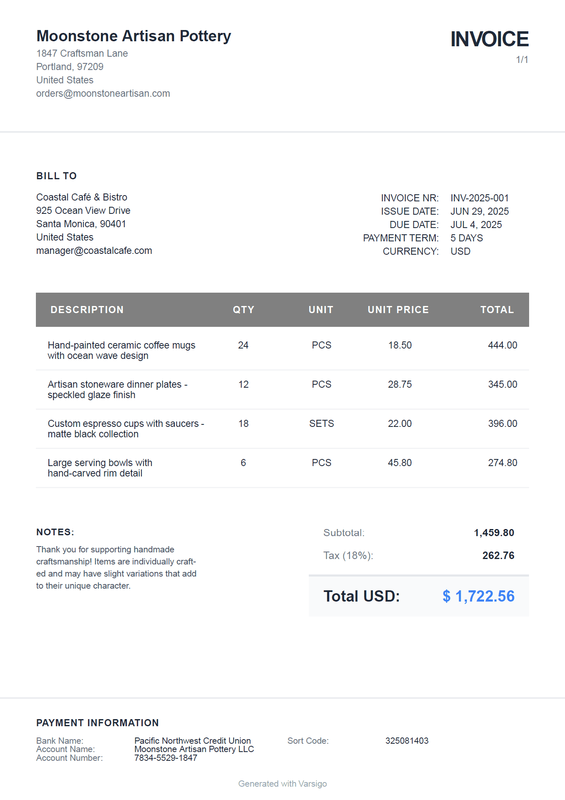Click the QTY column header

click(243, 310)
